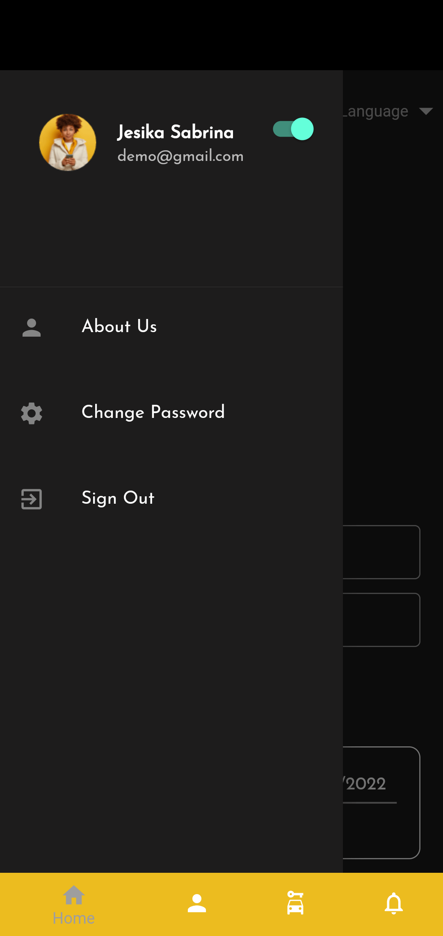Click the date field ending in 2022
The image size is (443, 936).
pyautogui.click(x=369, y=784)
